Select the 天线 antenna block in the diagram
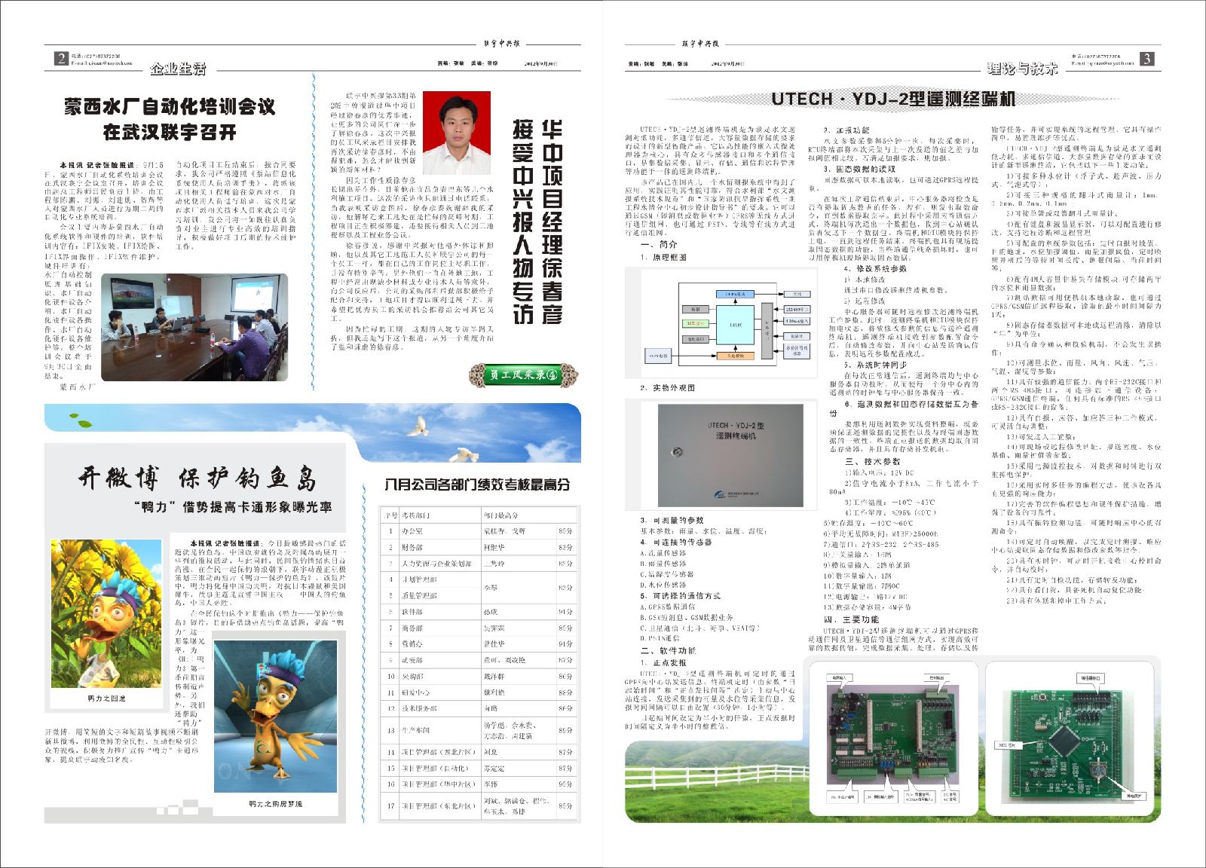The width and height of the screenshot is (1206, 868). coord(797,294)
